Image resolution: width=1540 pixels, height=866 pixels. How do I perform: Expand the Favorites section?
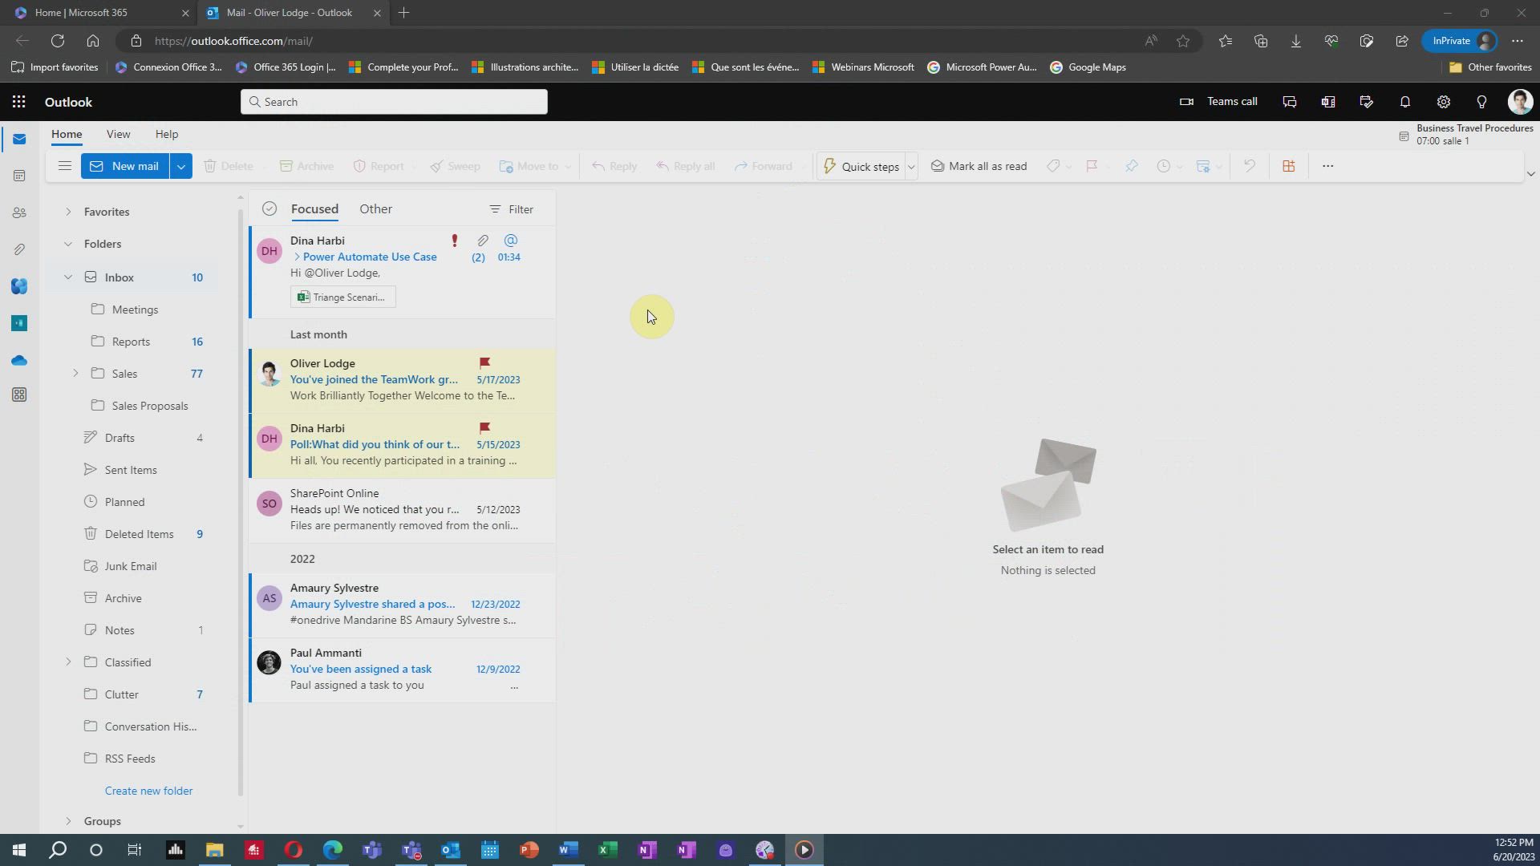pyautogui.click(x=68, y=212)
